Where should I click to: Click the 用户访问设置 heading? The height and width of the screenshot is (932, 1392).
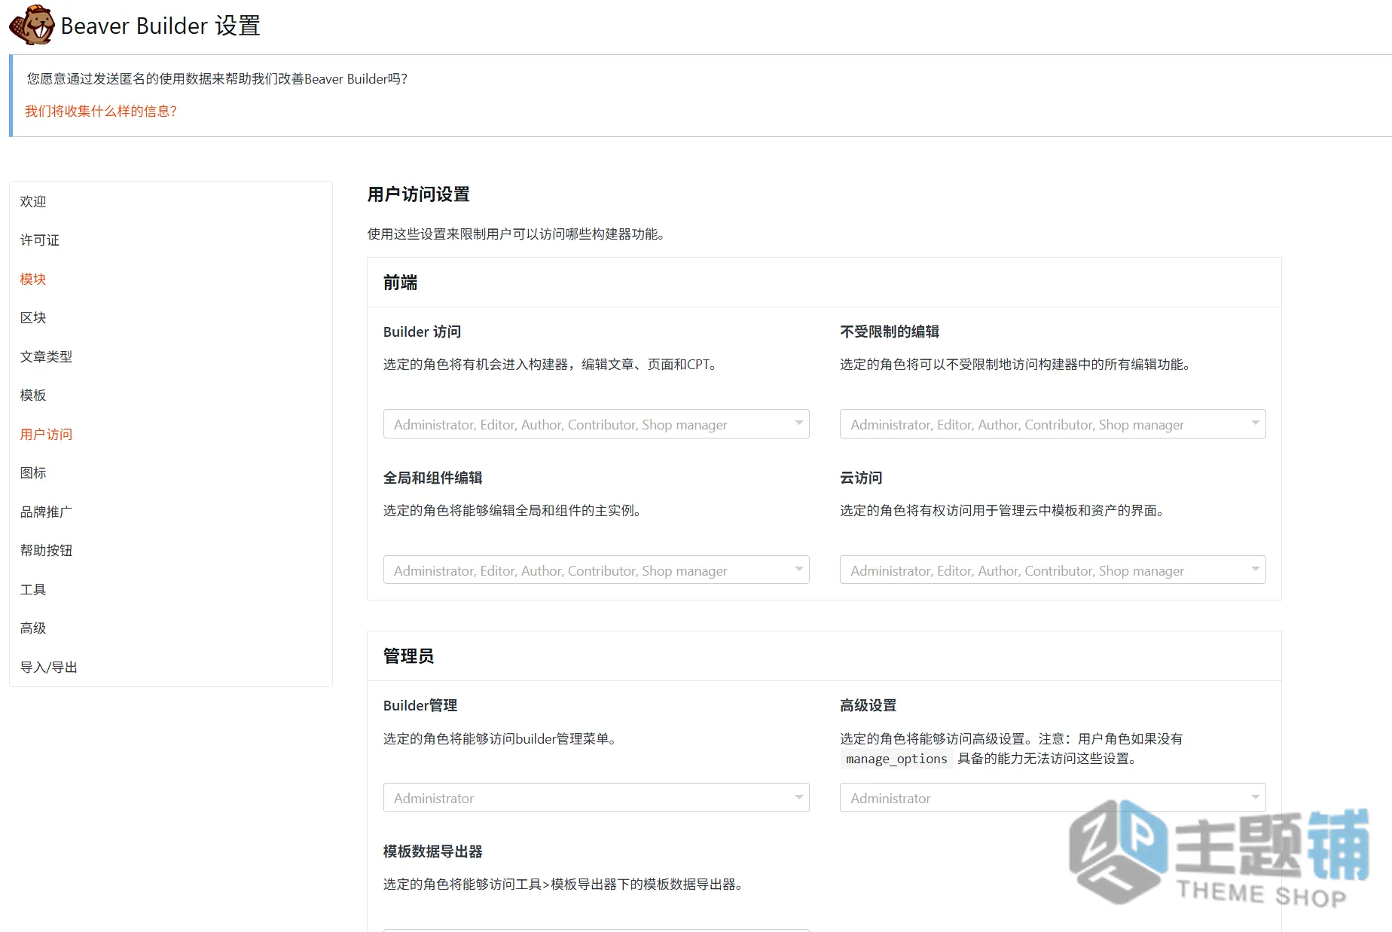tap(418, 194)
